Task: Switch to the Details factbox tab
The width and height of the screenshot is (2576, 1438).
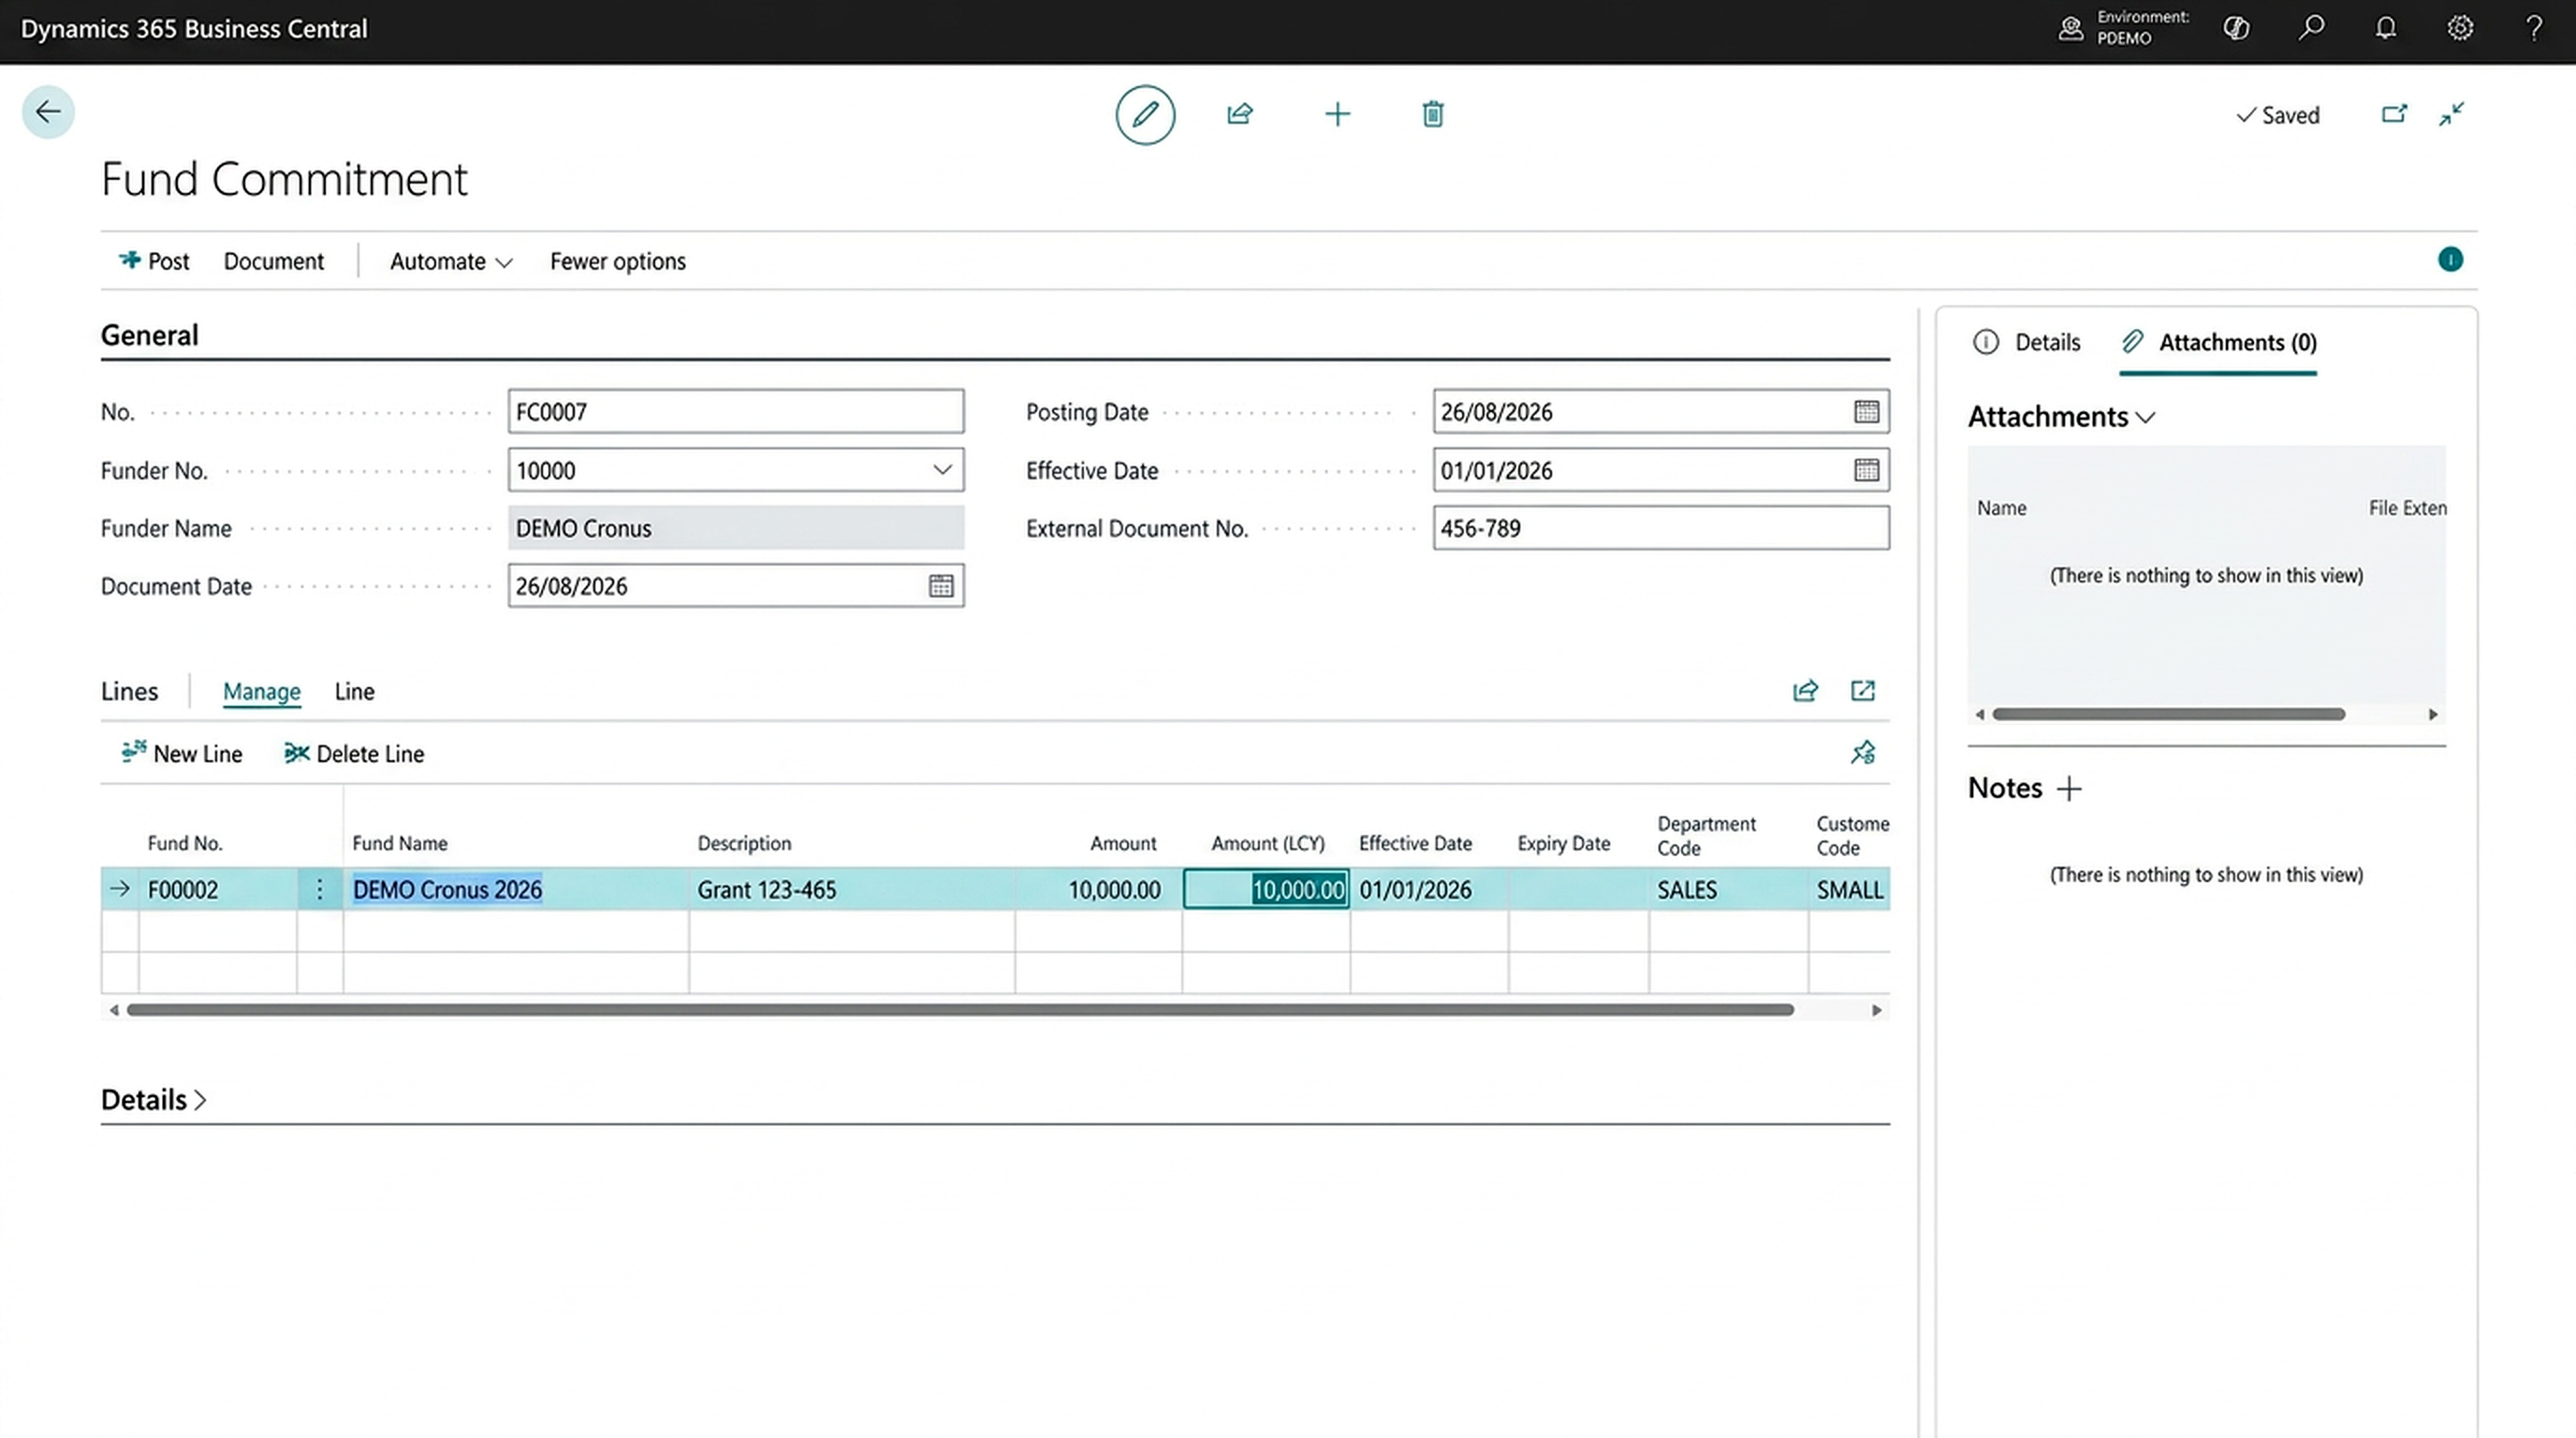Action: (x=2027, y=343)
